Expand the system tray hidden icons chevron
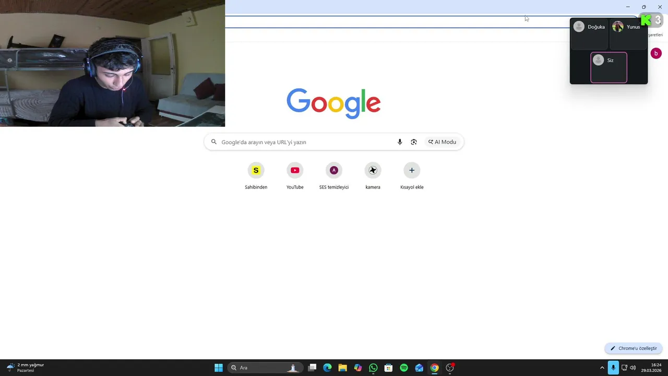668x376 pixels. pyautogui.click(x=602, y=368)
